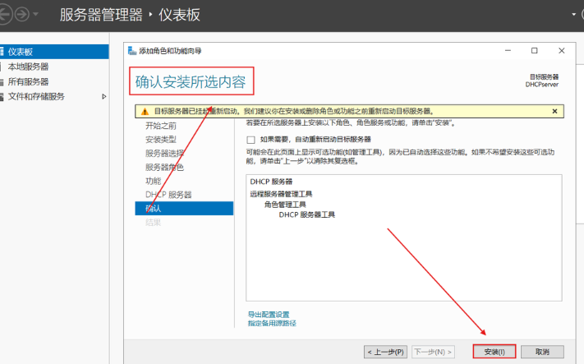Click the forward navigation arrow in header
The height and width of the screenshot is (364, 584).
pos(22,15)
